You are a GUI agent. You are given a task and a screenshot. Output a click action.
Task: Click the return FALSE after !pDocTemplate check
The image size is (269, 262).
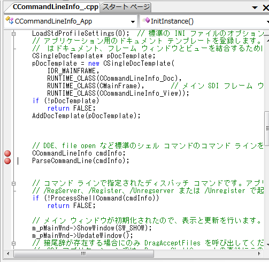coord(71,109)
